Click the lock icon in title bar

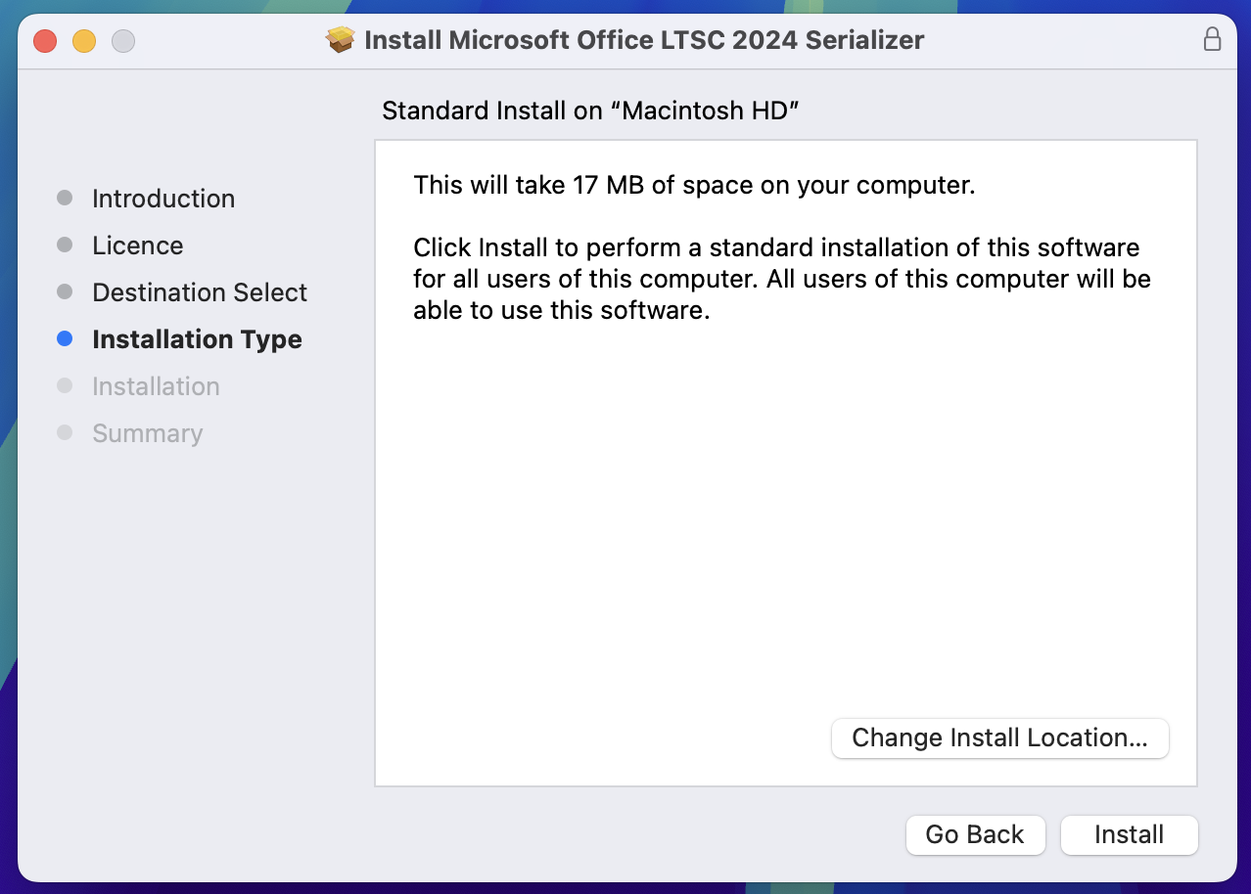[1212, 40]
